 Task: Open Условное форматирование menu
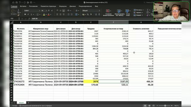tap(108, 12)
